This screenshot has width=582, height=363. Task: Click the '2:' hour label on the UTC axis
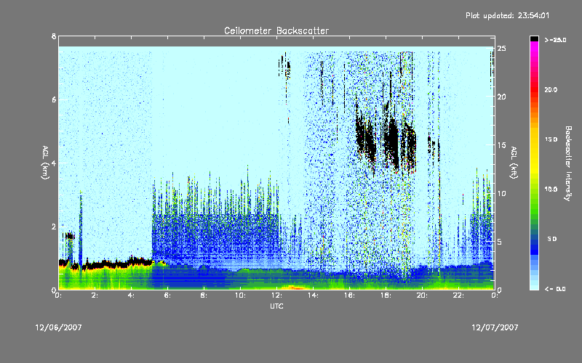point(95,295)
